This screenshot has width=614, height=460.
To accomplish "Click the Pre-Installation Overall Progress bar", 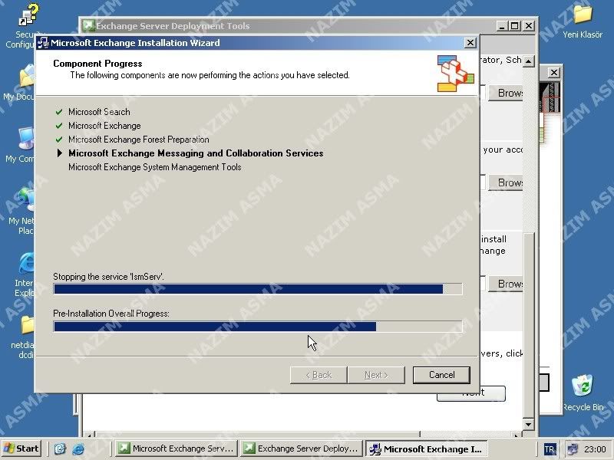I will (258, 327).
